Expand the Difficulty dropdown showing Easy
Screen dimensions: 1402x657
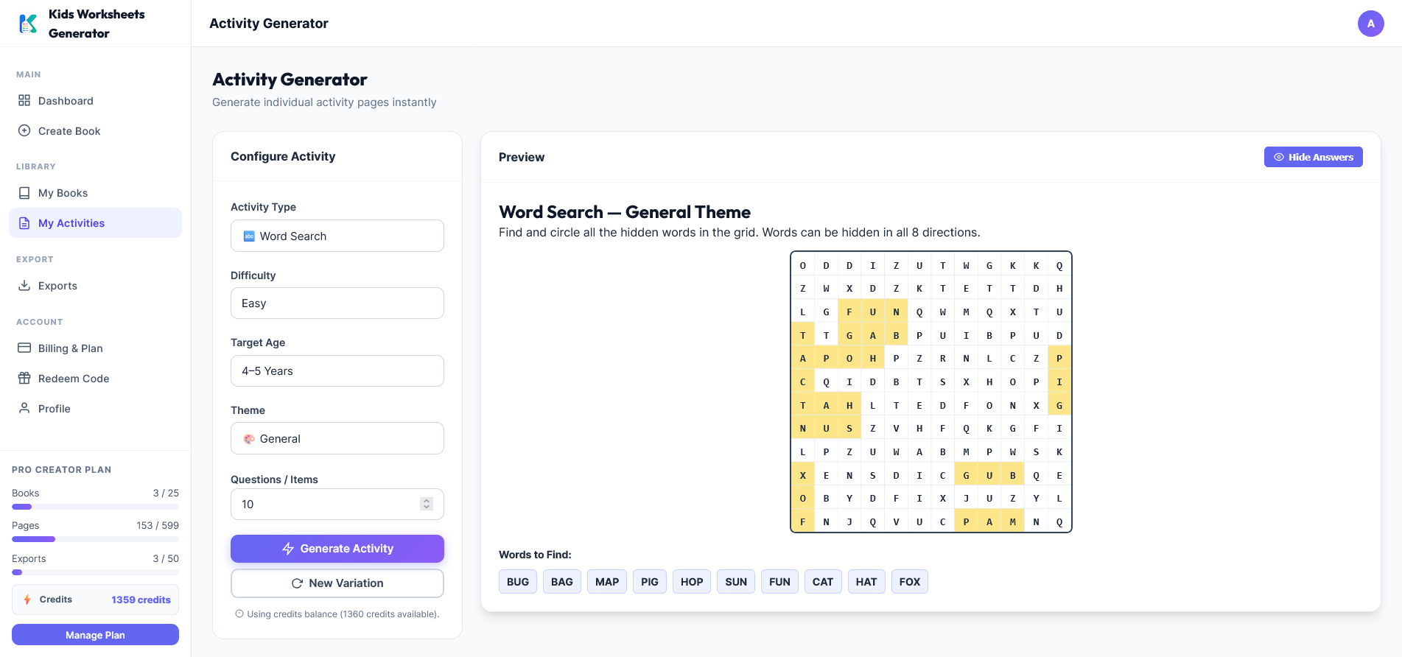[x=337, y=303]
